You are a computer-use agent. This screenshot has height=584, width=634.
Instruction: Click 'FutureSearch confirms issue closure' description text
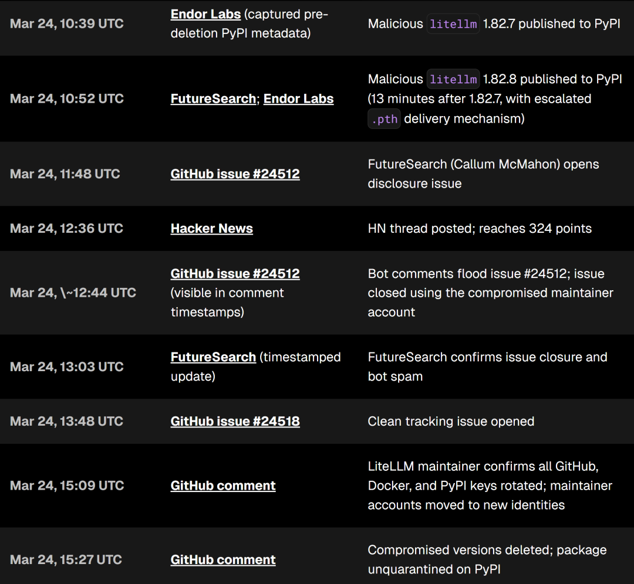(487, 357)
